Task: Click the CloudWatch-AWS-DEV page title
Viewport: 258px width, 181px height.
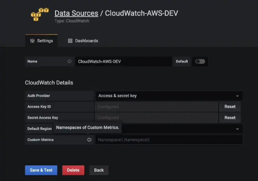Action: coord(141,13)
